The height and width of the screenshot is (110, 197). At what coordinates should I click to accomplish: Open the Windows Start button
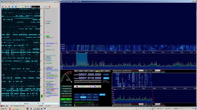click(3, 108)
